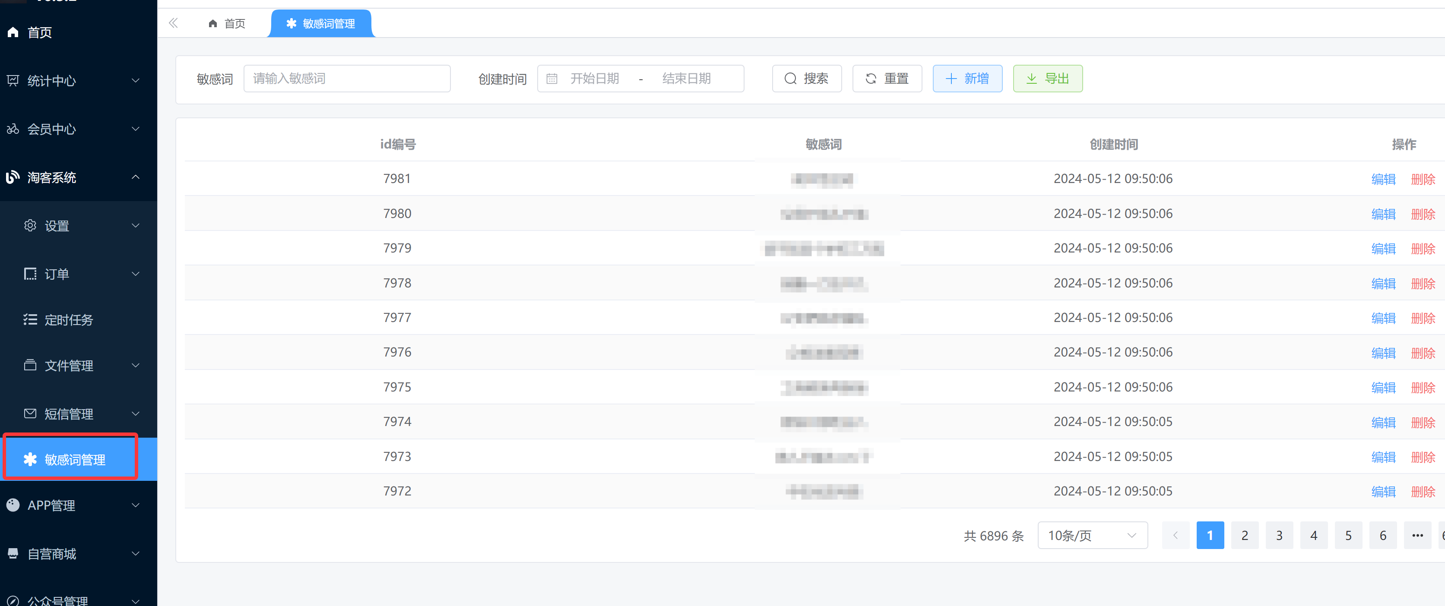Open the 10条/页 page size dropdown
The height and width of the screenshot is (606, 1445).
[x=1092, y=535]
